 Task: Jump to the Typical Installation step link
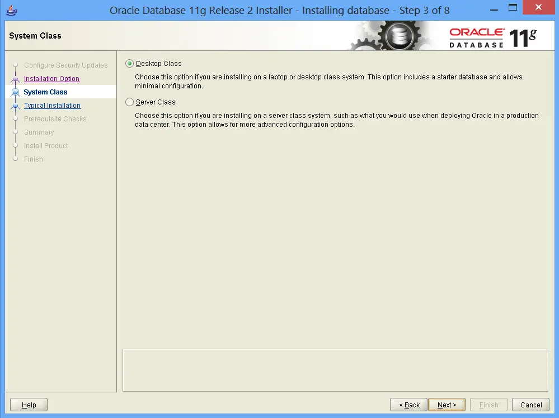pyautogui.click(x=52, y=106)
